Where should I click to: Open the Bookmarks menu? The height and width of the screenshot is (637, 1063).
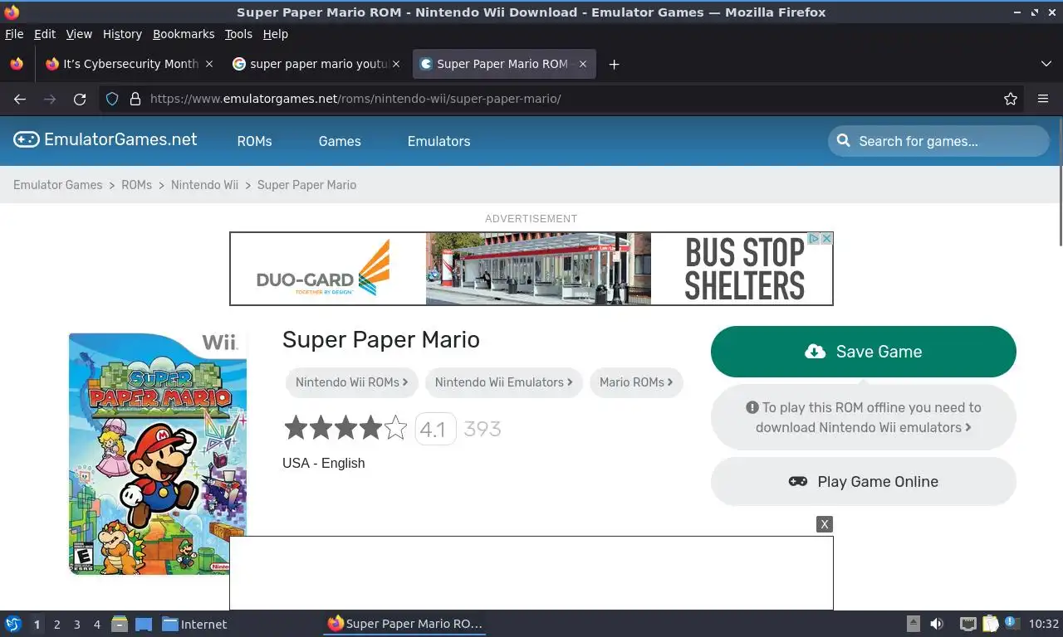click(x=184, y=34)
